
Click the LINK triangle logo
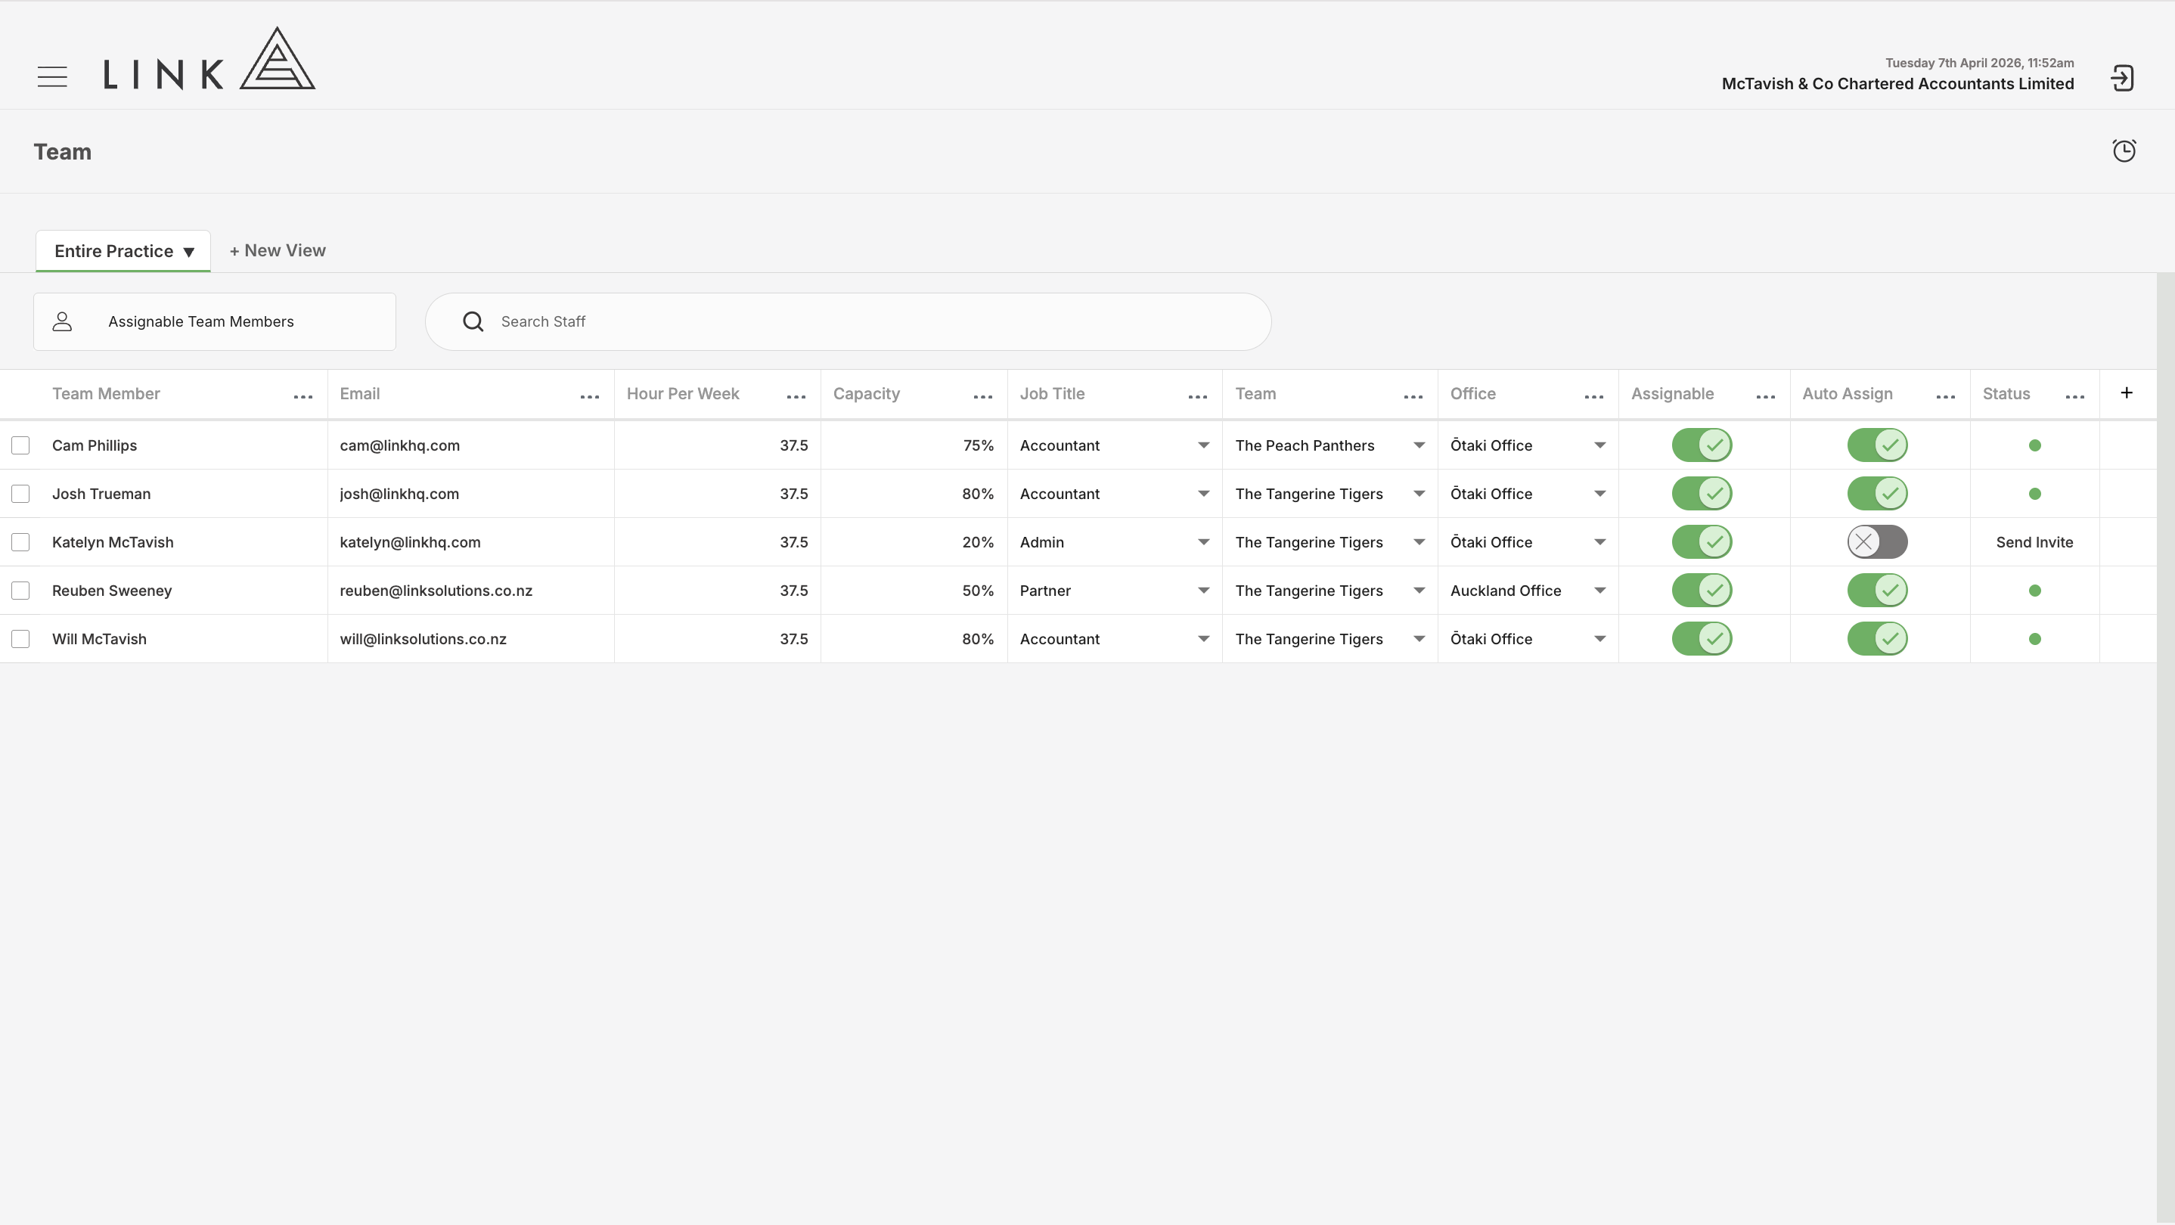click(277, 58)
